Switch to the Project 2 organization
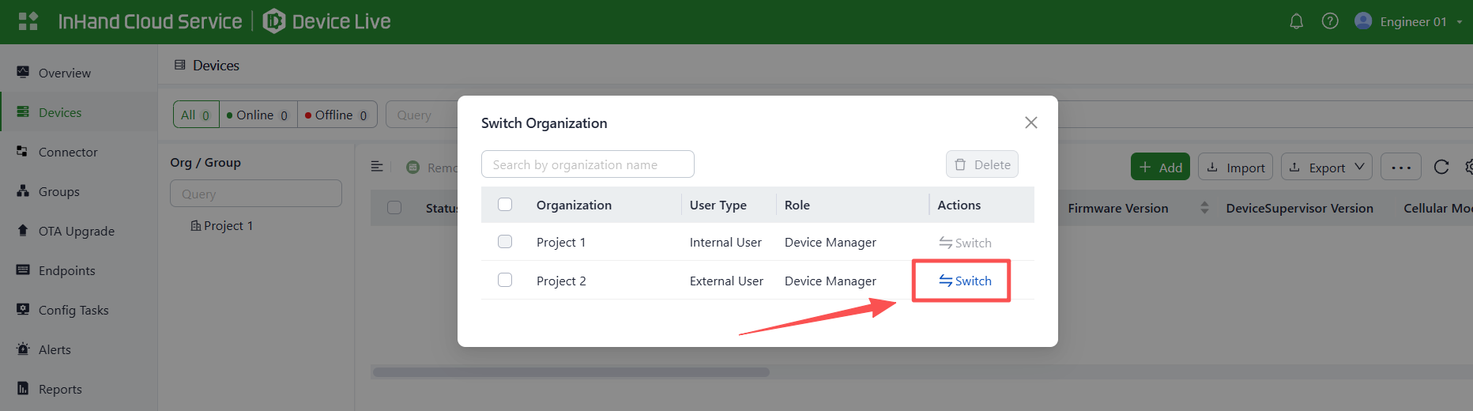The width and height of the screenshot is (1473, 411). (965, 281)
